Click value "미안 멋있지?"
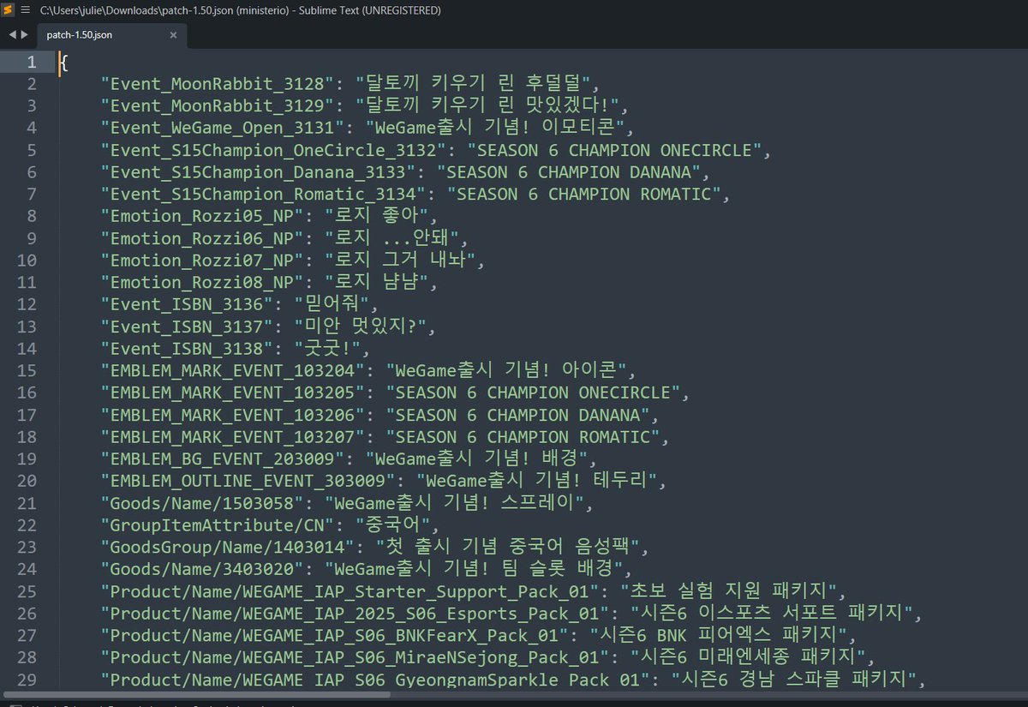The height and width of the screenshot is (707, 1028). (x=360, y=327)
